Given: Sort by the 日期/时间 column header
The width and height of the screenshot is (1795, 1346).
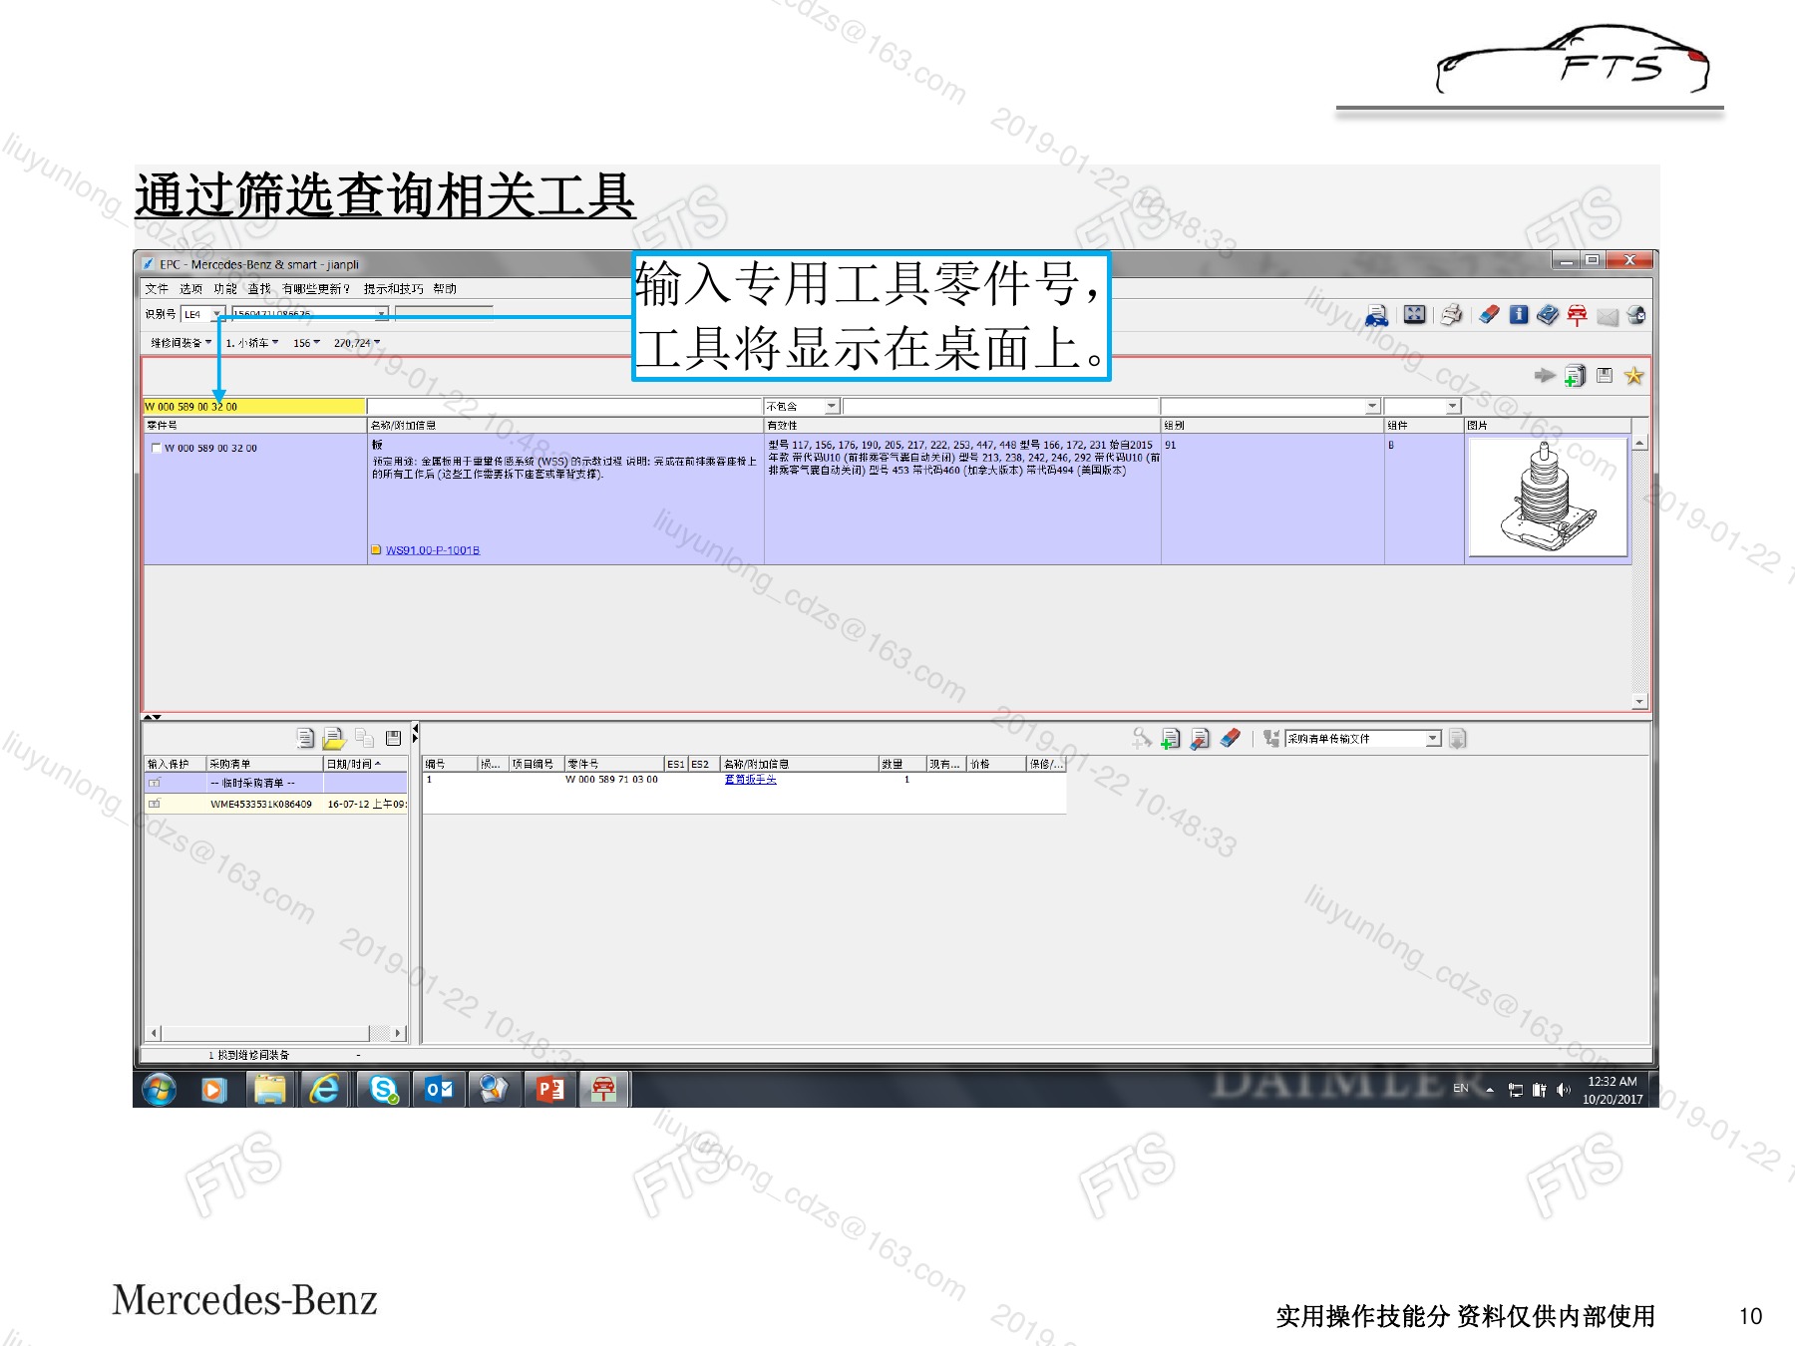Looking at the screenshot, I should 366,764.
